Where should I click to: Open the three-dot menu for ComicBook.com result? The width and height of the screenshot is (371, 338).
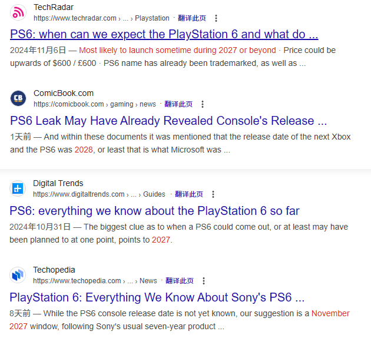pos(203,104)
